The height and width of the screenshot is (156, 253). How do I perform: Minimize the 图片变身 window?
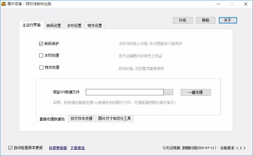[x=218, y=4]
